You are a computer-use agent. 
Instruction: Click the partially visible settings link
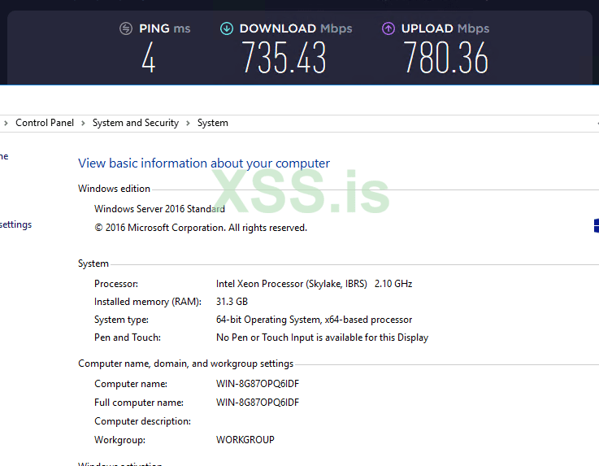[15, 224]
